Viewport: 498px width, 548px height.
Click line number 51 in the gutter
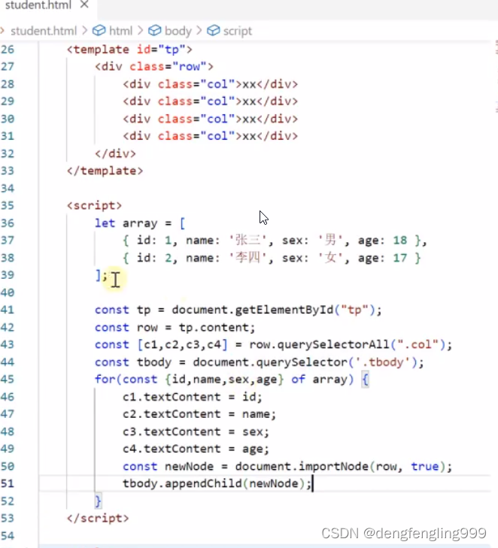click(x=8, y=483)
